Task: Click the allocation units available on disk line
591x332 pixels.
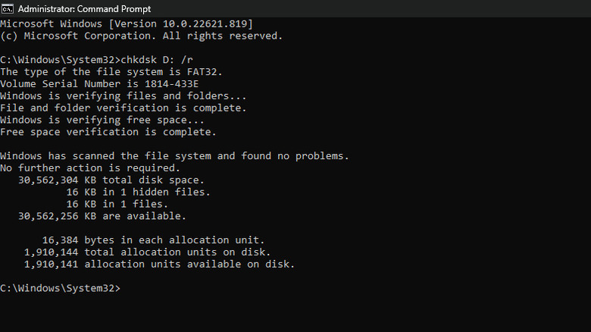Action: pos(159,264)
